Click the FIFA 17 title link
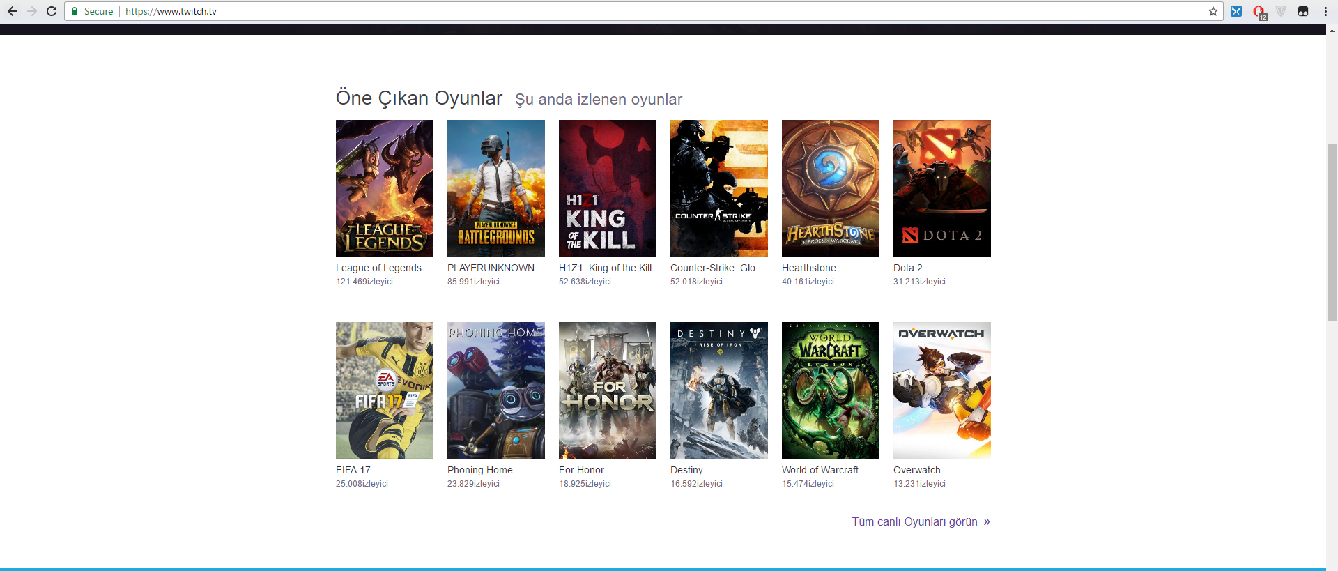 click(353, 470)
